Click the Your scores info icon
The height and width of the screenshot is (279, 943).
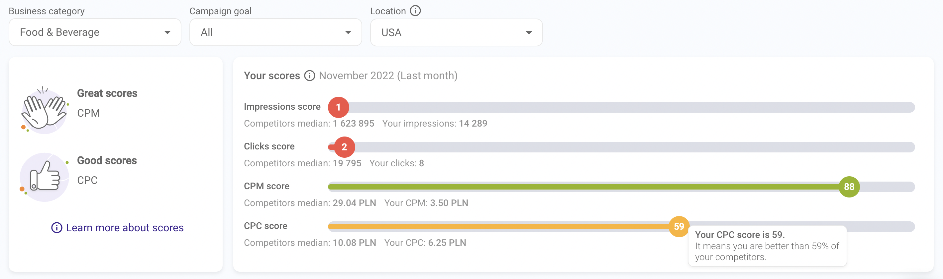coord(309,76)
